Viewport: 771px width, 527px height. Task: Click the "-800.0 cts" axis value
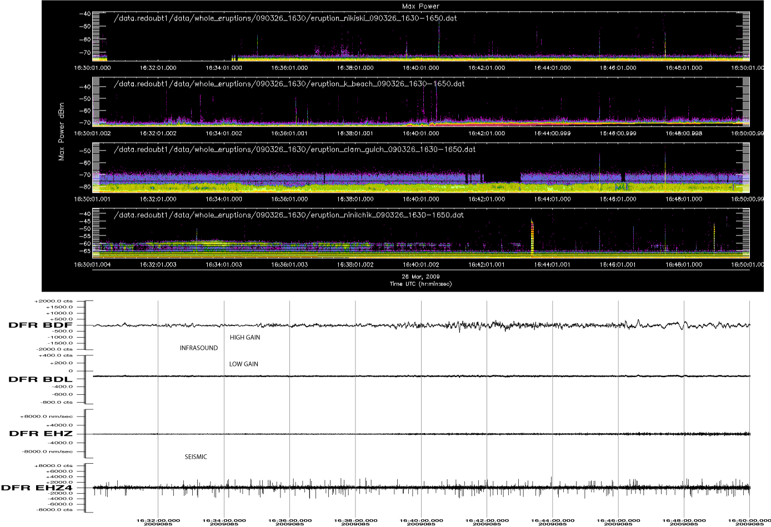[x=56, y=402]
